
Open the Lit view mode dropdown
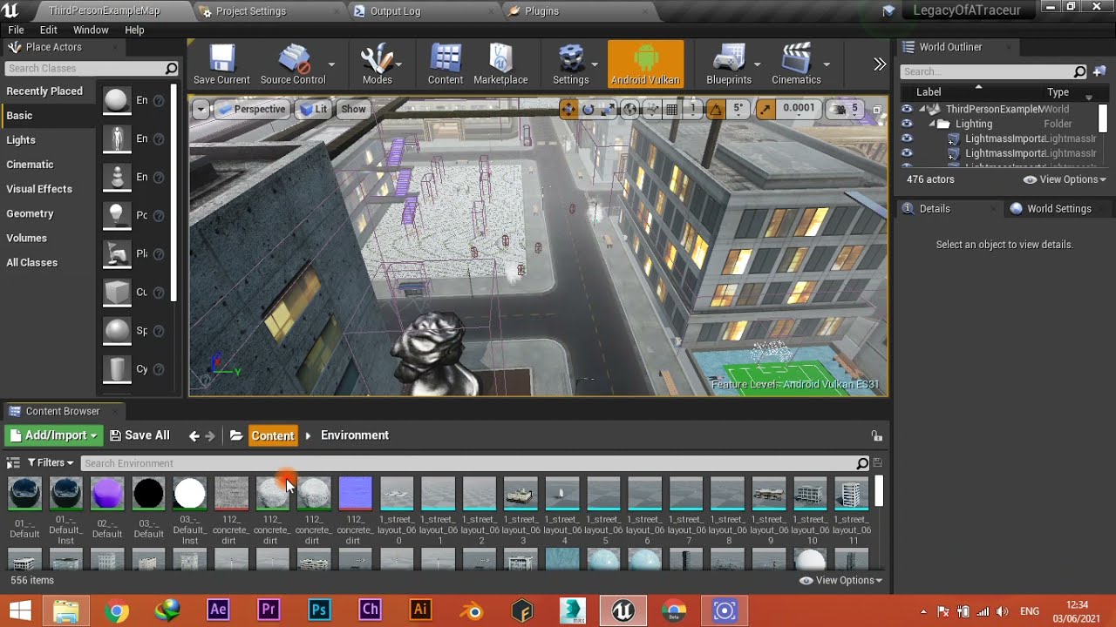313,109
